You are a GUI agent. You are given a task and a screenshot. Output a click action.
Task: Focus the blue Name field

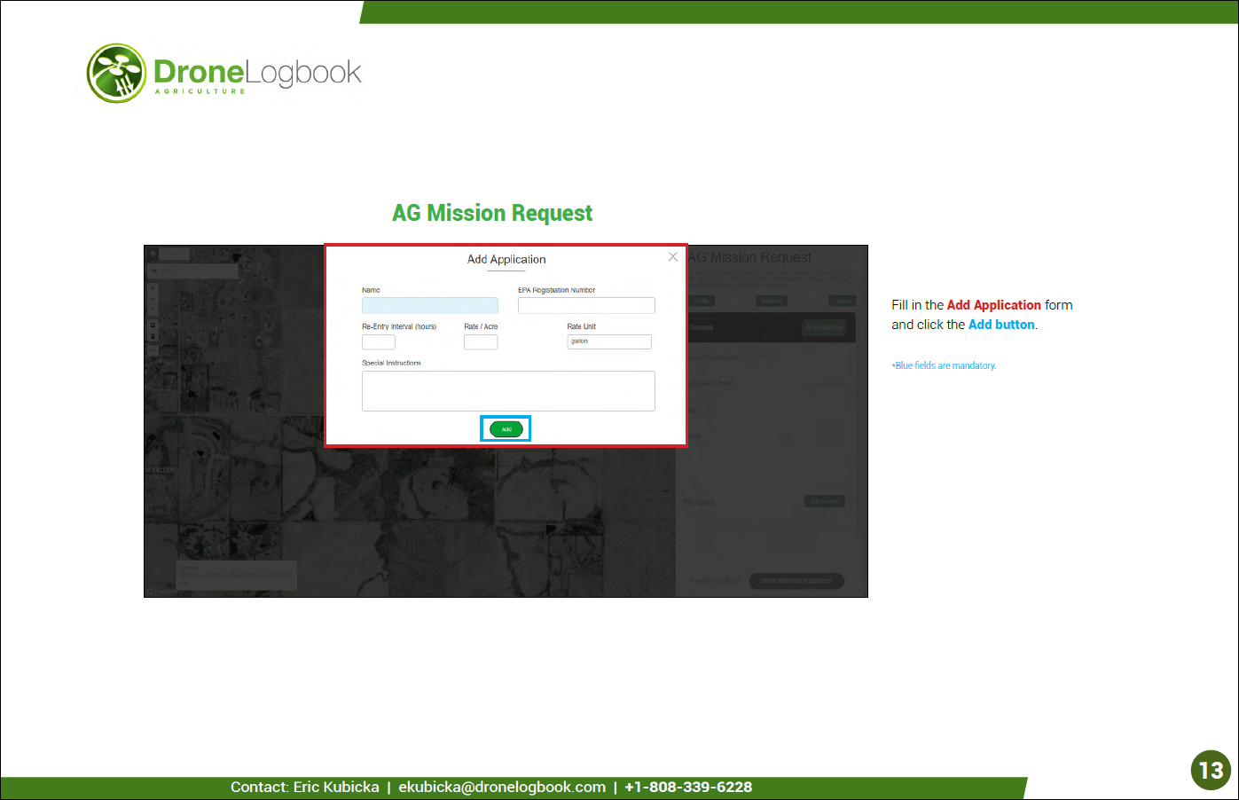coord(430,305)
